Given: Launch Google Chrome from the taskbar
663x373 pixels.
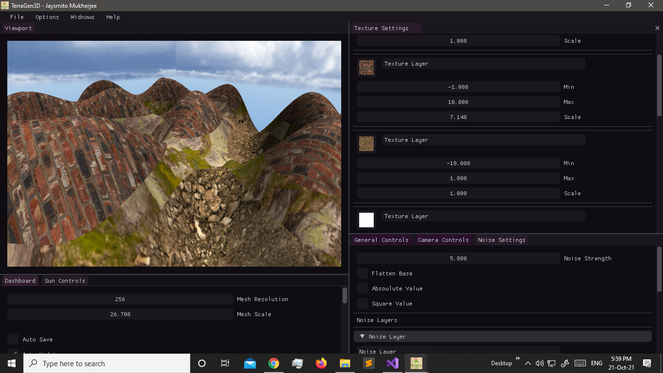Looking at the screenshot, I should [x=274, y=363].
